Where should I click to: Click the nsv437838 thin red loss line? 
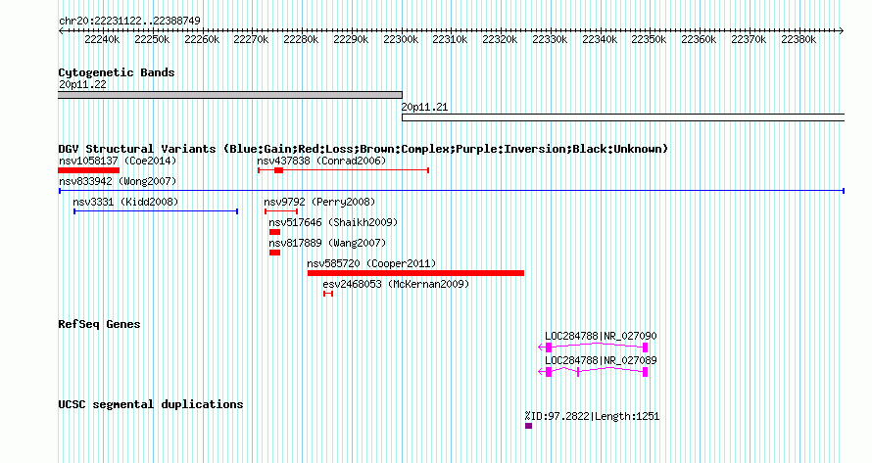(x=343, y=170)
